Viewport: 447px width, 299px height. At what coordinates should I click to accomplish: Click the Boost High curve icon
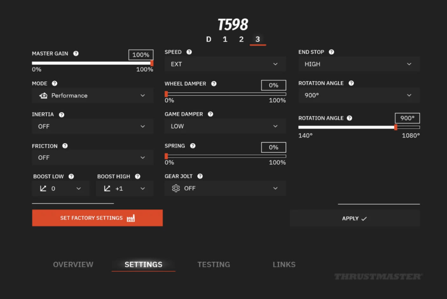click(107, 189)
